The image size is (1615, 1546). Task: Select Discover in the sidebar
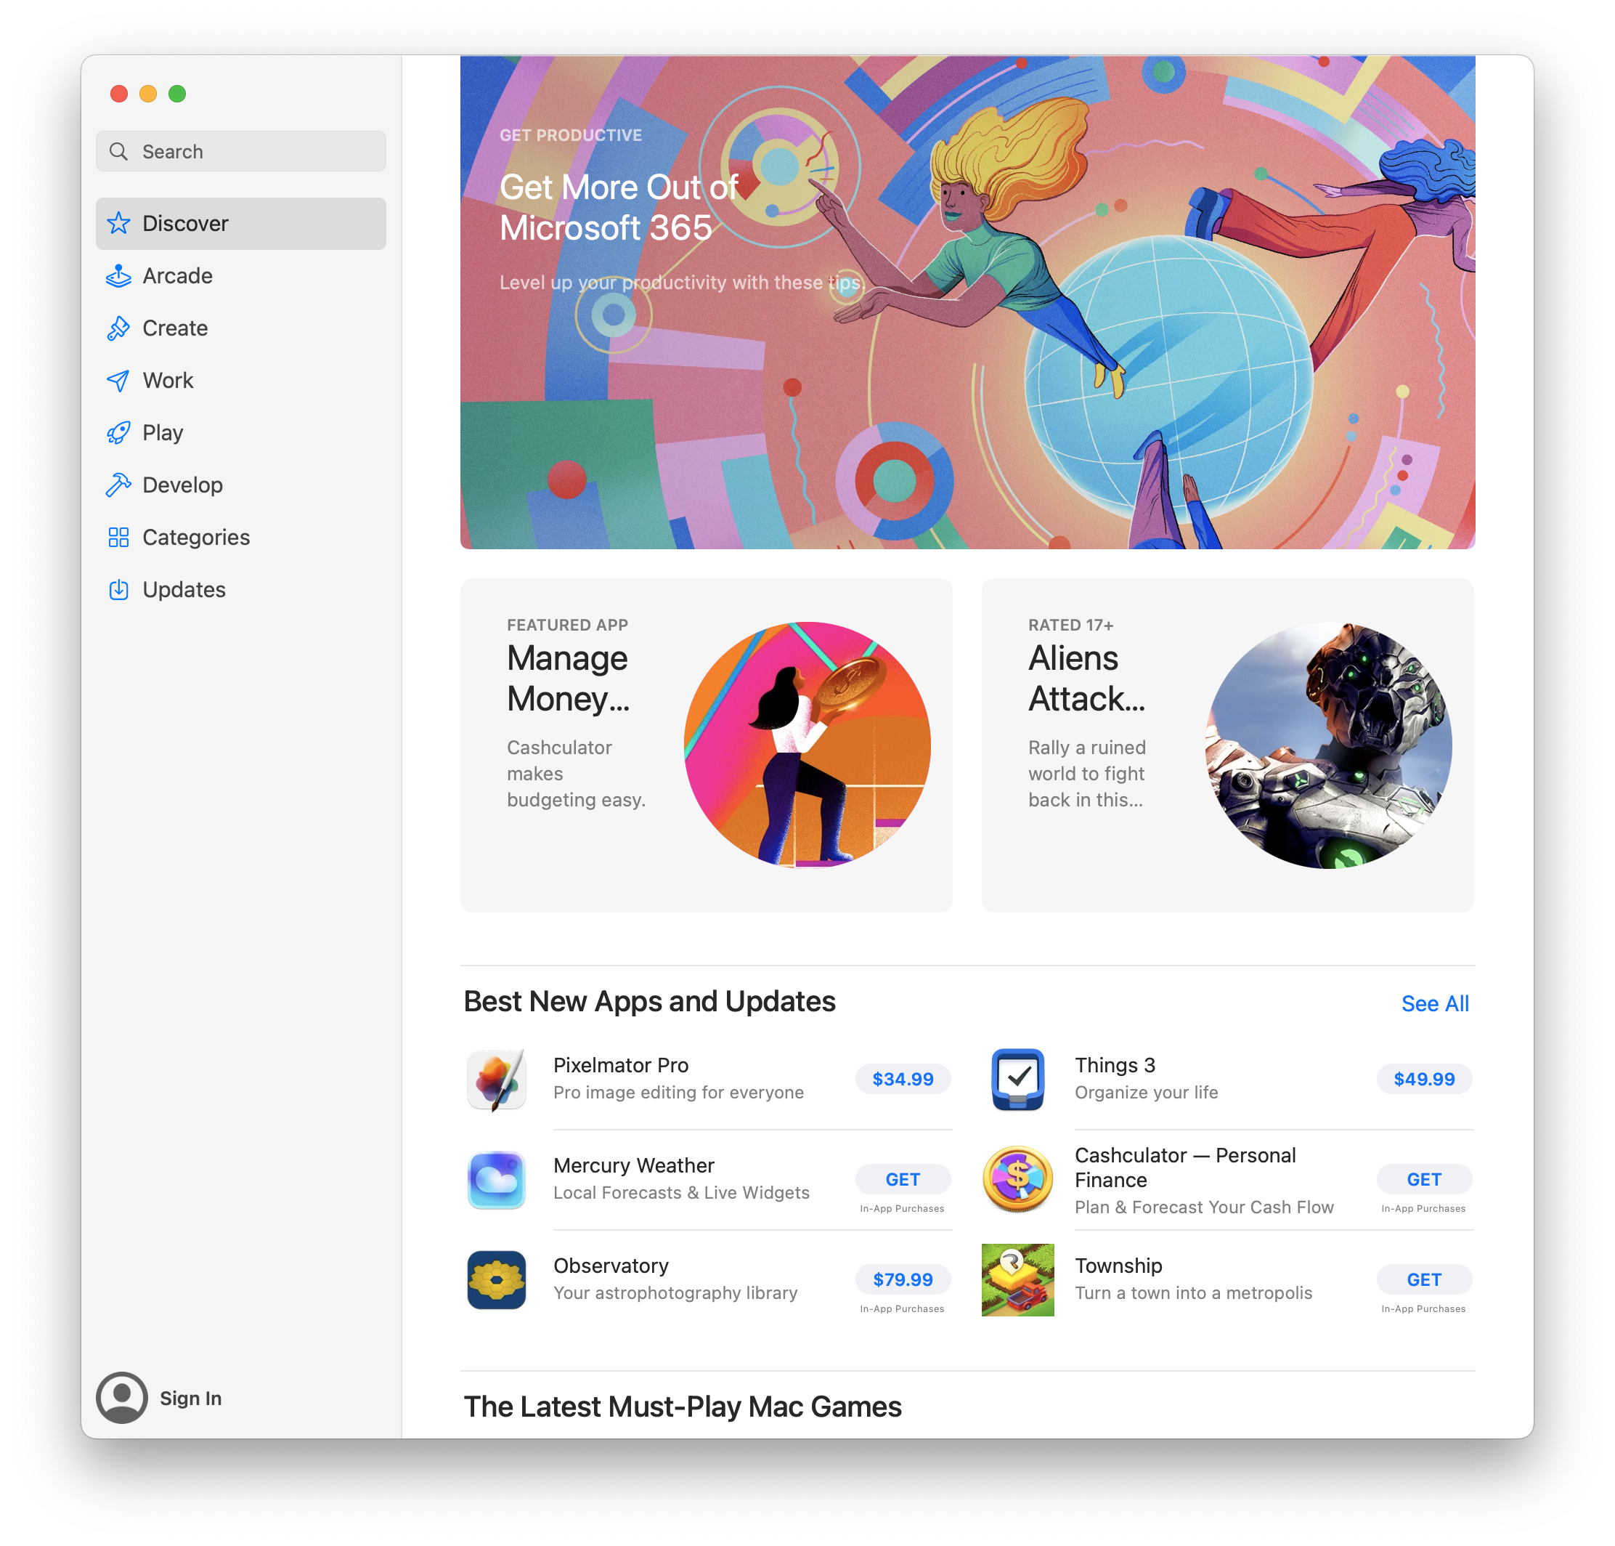pos(240,223)
